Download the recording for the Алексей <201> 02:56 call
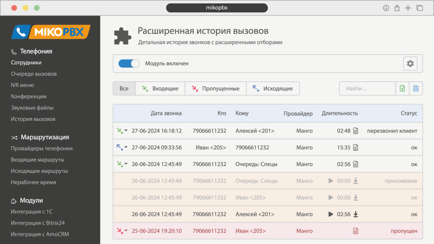 356,214
